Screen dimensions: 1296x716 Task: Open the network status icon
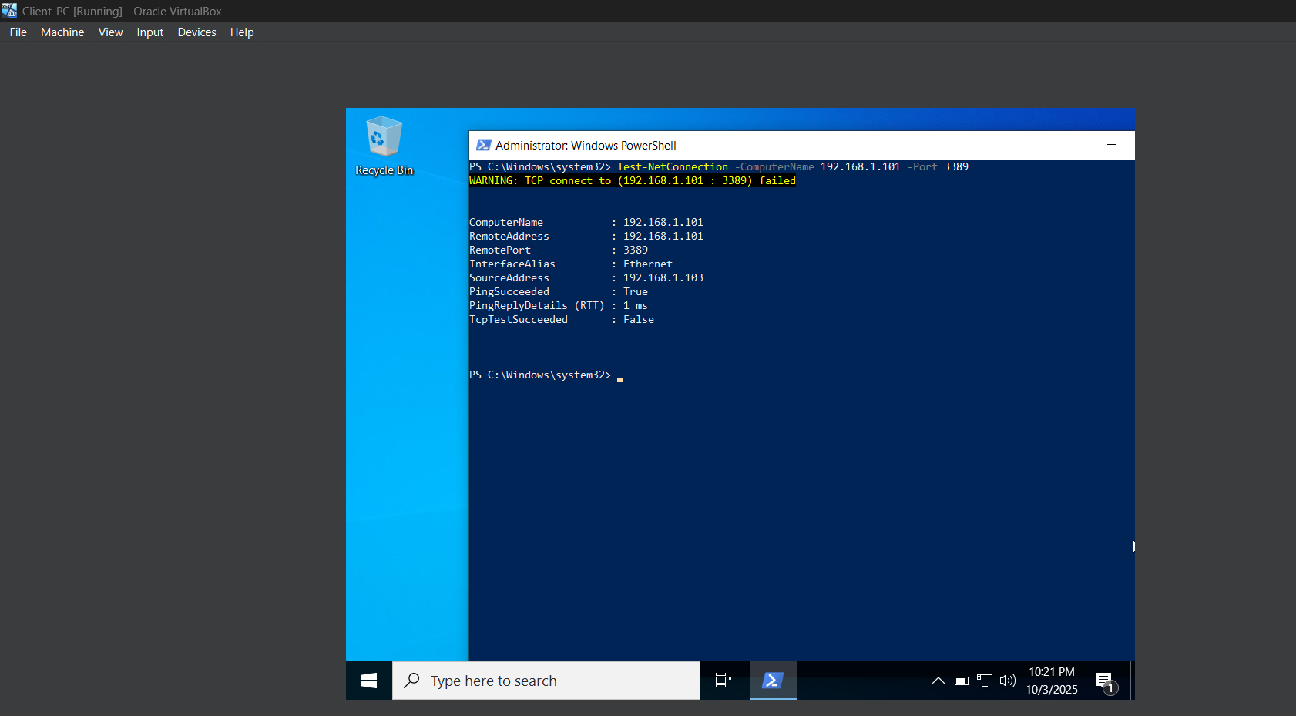point(985,681)
